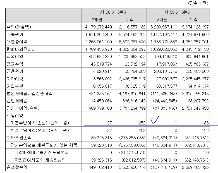218x173 pixels.
Task: Click the 기본주당이익(손실) row label
Action: coord(40,123)
